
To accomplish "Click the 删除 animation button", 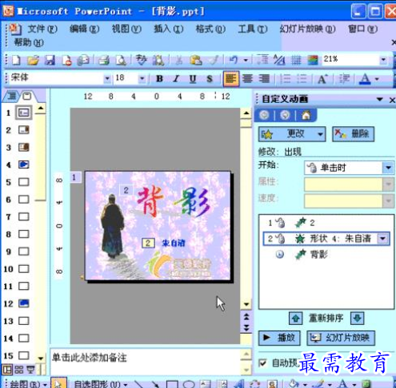I will [353, 134].
